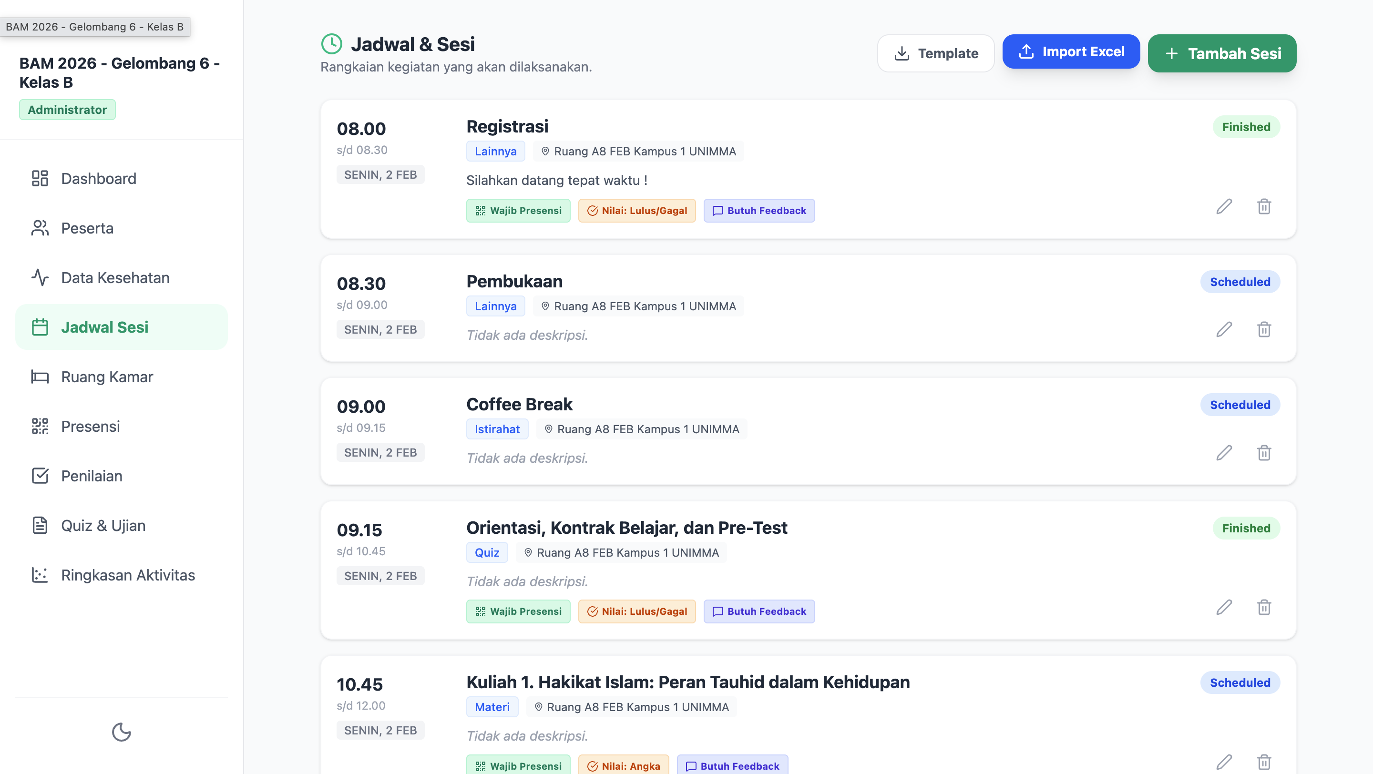Click the Scheduled status of Coffee Break
The image size is (1373, 774).
(x=1240, y=405)
